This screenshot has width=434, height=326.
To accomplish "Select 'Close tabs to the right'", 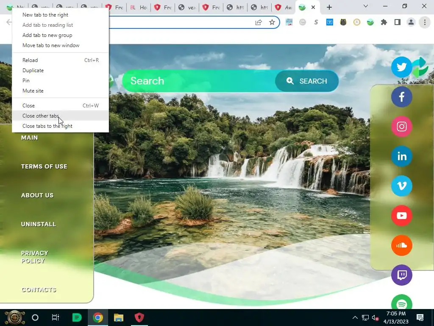I will 60,126.
